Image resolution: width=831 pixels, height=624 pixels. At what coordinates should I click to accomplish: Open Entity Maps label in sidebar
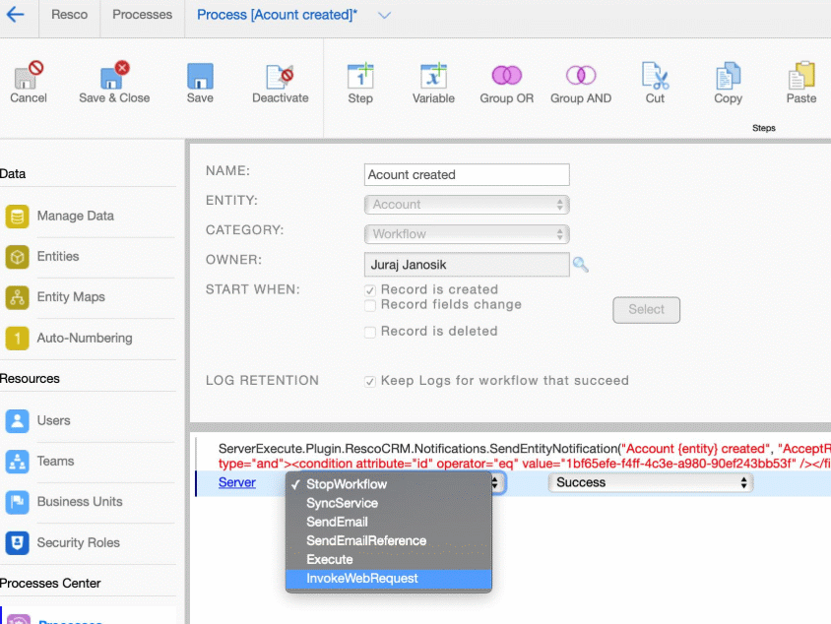71,297
